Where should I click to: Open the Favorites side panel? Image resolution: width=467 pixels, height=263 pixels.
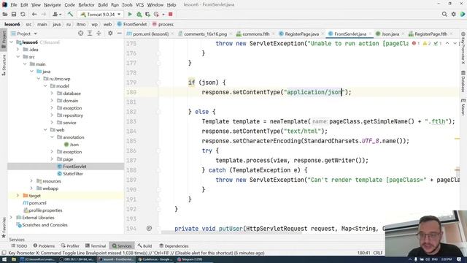(x=4, y=227)
